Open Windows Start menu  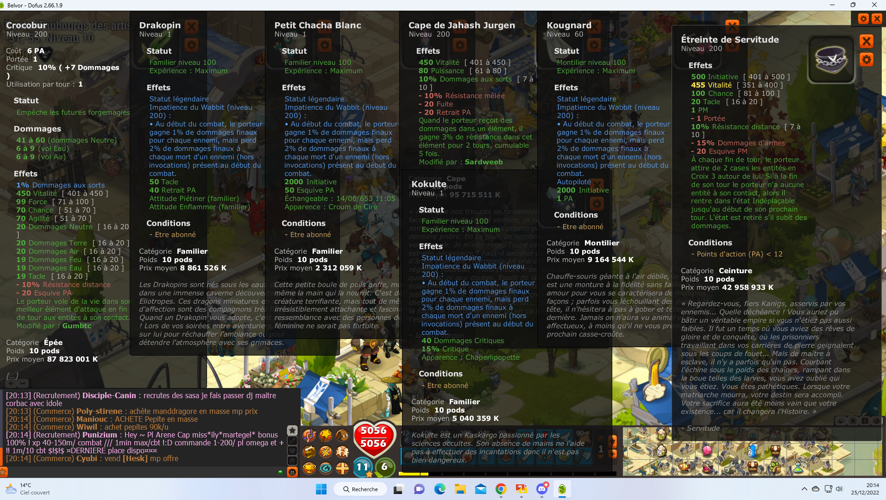(x=321, y=489)
